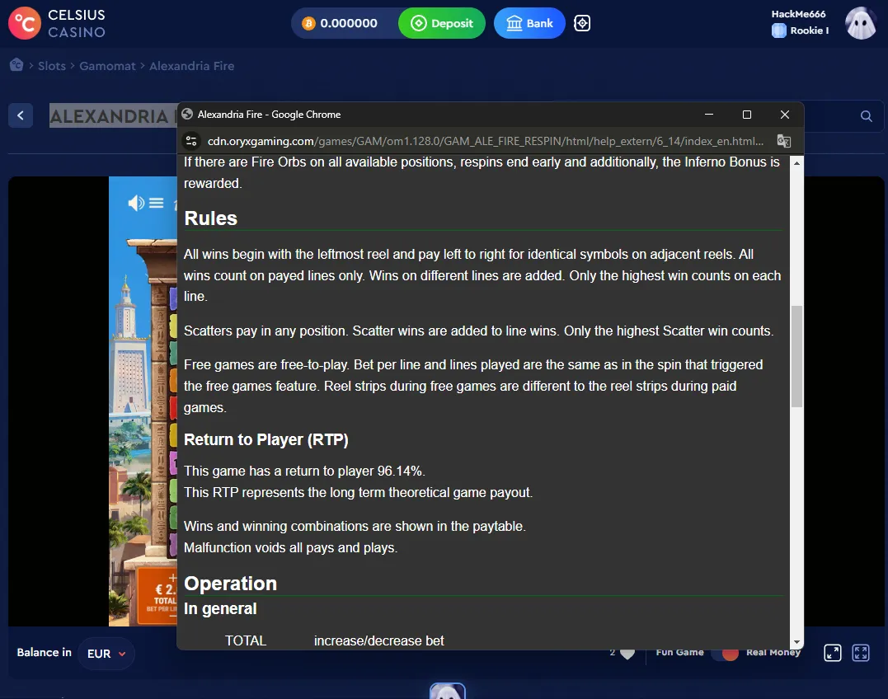Click the expand theater mode icon
The height and width of the screenshot is (699, 888).
(833, 653)
